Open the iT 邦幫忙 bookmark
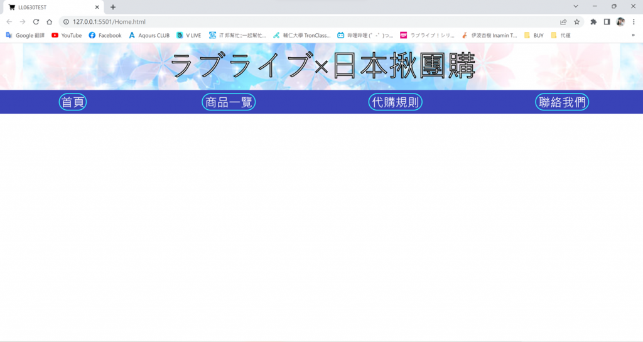Image resolution: width=643 pixels, height=342 pixels. [237, 35]
